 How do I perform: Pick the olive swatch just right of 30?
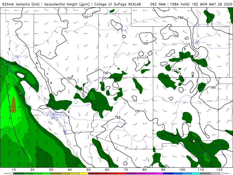click(56, 174)
